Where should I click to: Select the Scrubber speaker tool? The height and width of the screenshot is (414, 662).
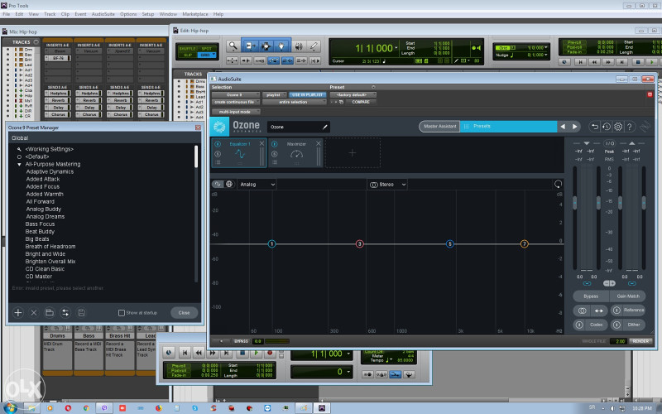point(299,46)
